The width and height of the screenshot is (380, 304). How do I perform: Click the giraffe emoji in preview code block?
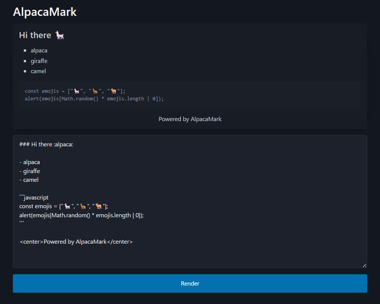95,91
